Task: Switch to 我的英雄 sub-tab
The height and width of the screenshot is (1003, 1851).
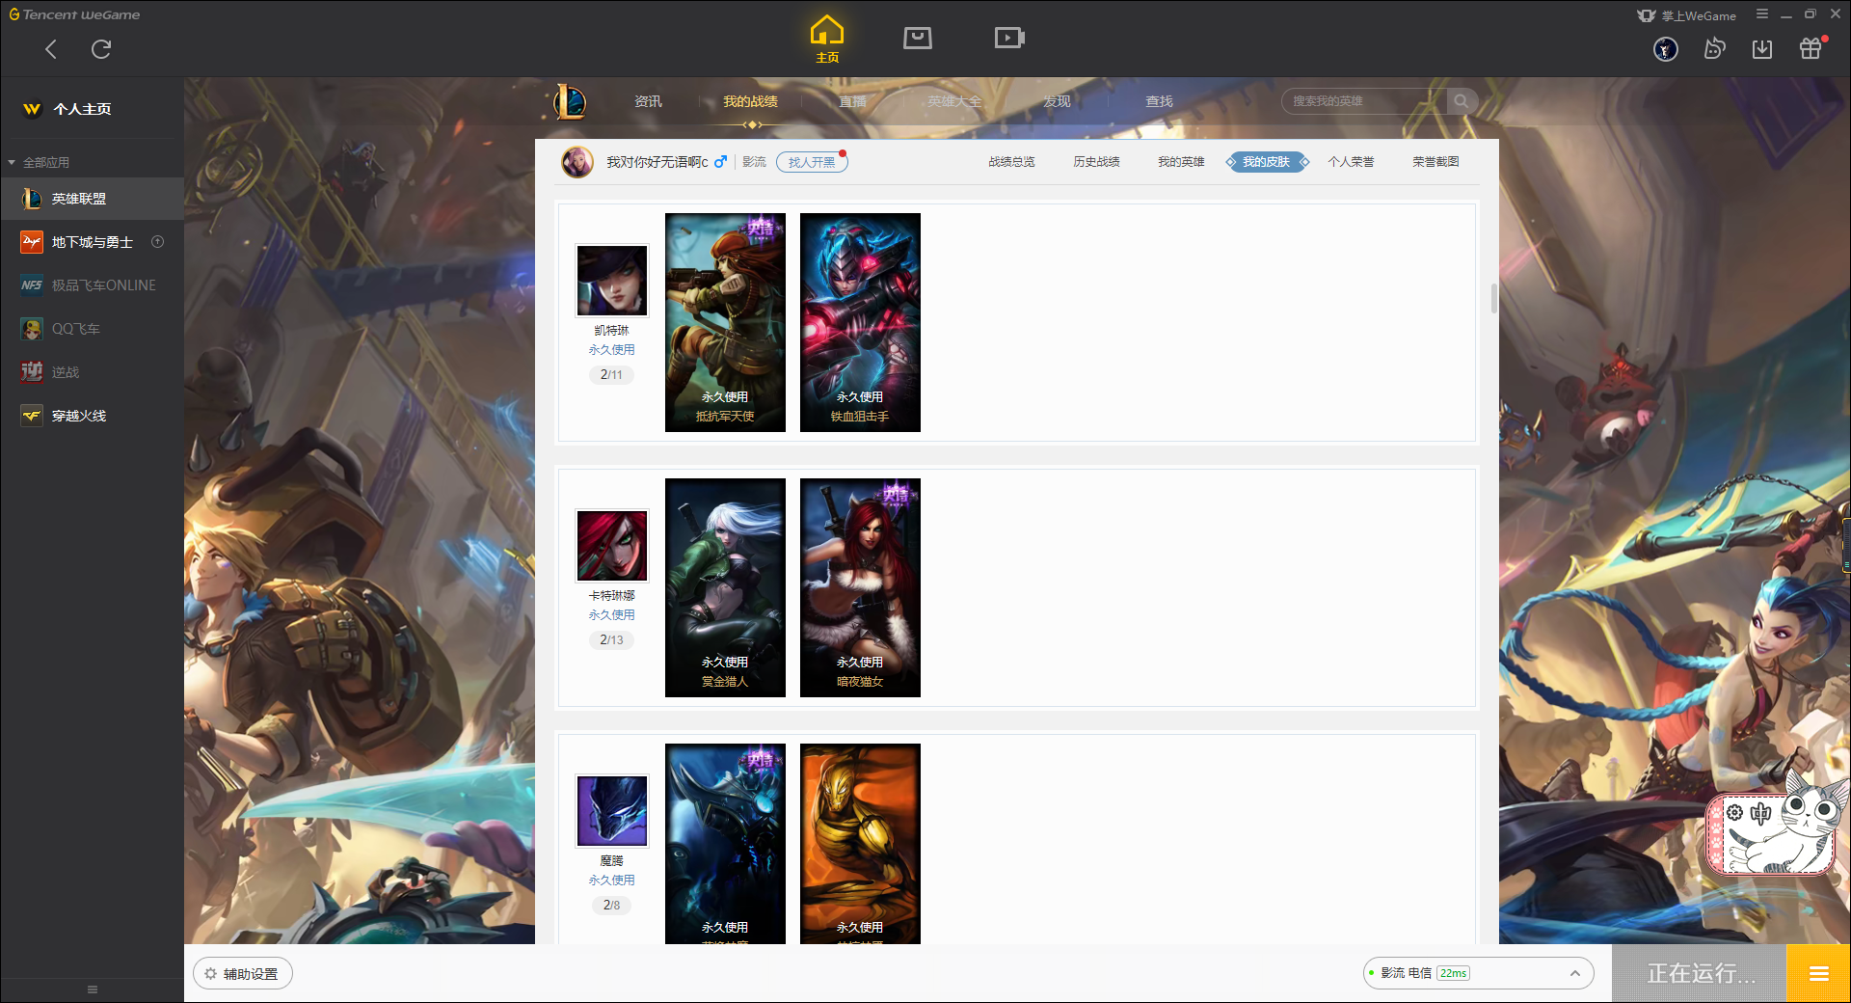Action: 1181,162
